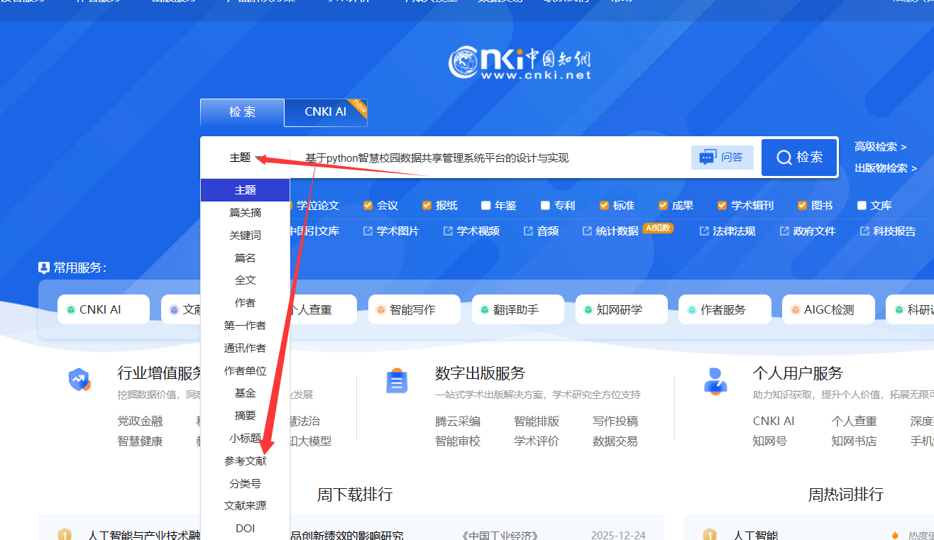Open the 高级检索 link
This screenshot has height=540, width=934.
point(880,147)
